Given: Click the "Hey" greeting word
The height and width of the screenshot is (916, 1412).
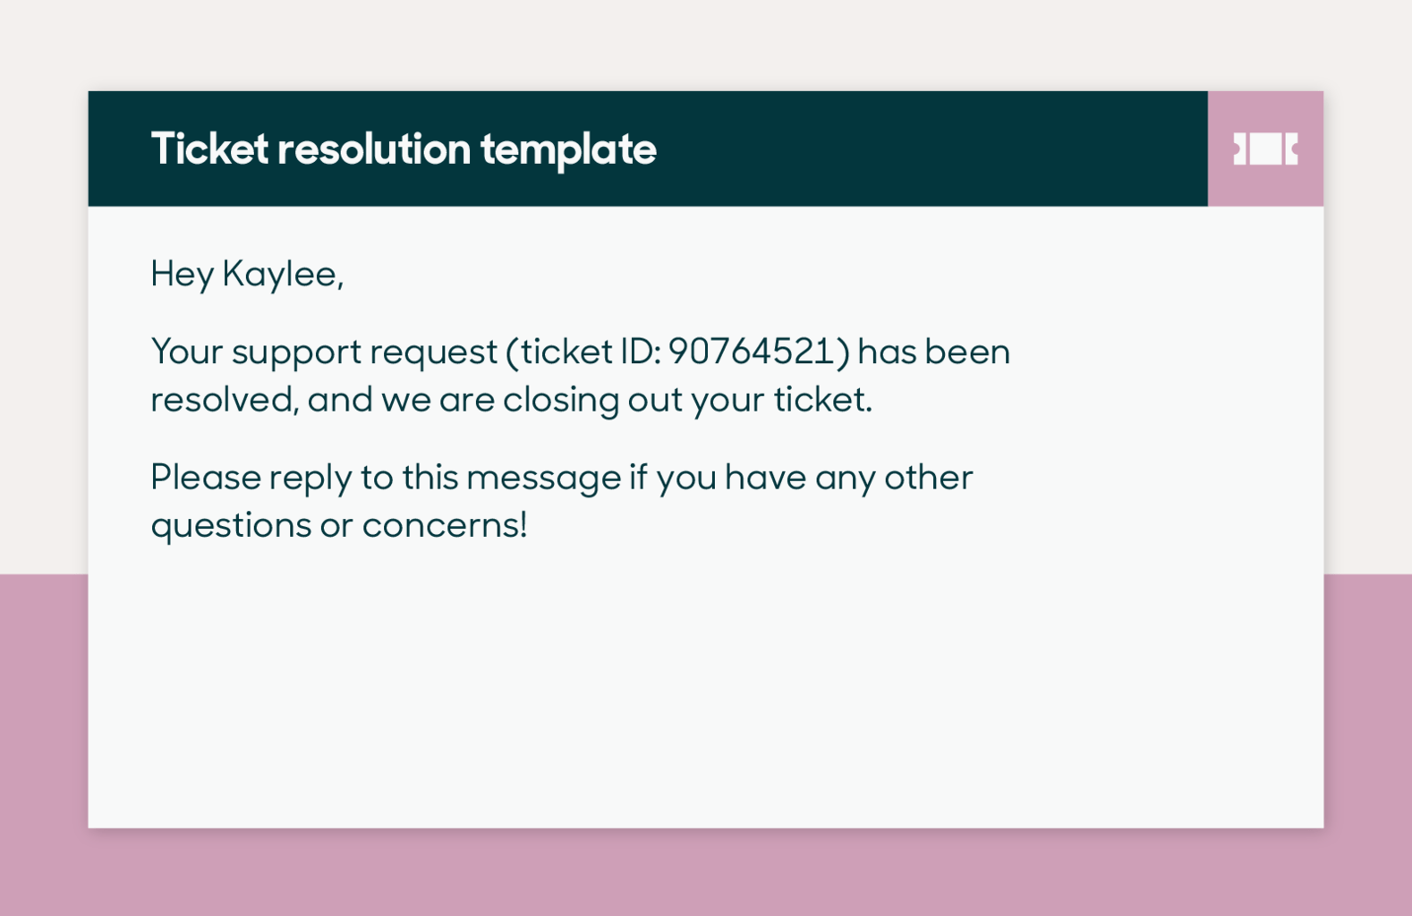Looking at the screenshot, I should coord(182,274).
